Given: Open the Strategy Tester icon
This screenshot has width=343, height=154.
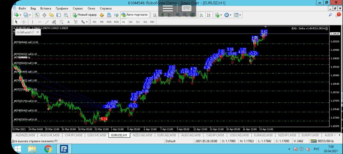Looking at the screenshot, I should pyautogui.click(x=66, y=15).
